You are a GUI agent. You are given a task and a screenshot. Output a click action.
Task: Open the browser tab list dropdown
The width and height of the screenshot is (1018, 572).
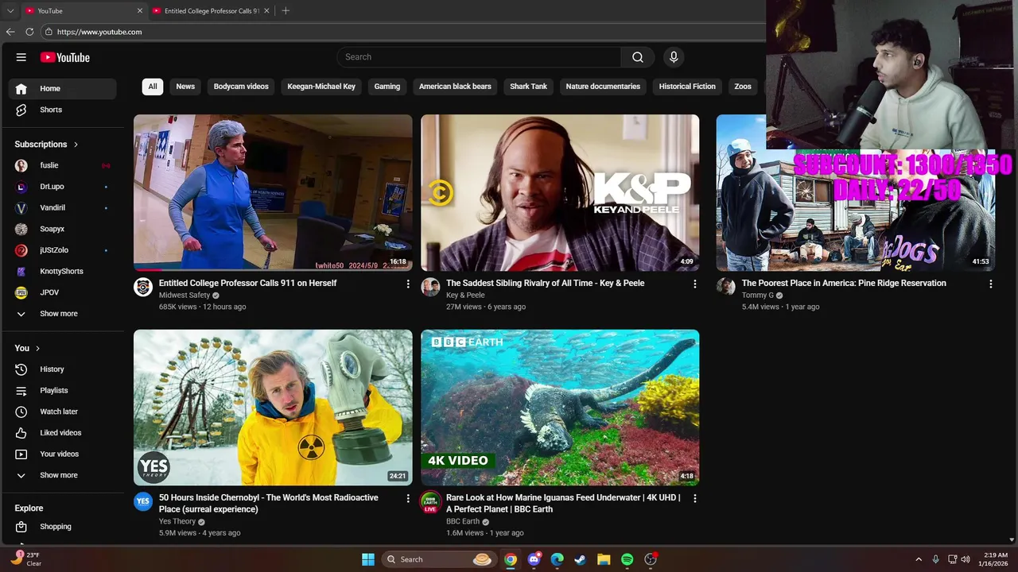(10, 11)
